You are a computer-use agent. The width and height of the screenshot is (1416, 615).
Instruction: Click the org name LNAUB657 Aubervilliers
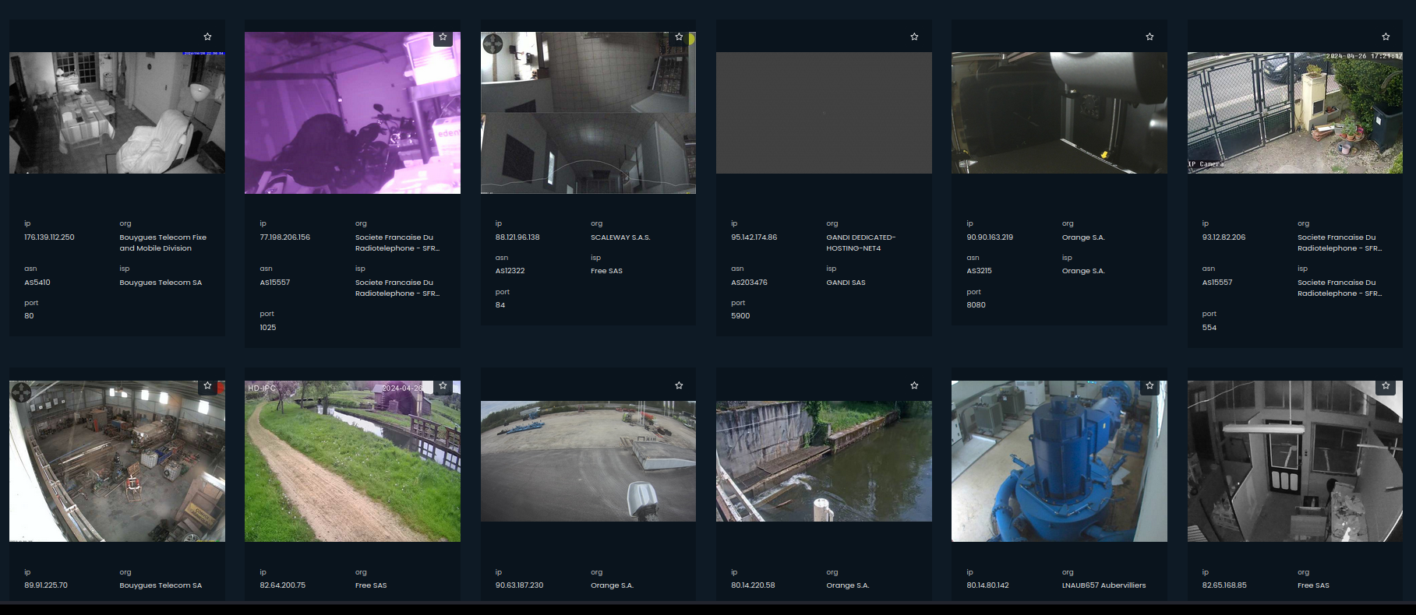[x=1103, y=585]
